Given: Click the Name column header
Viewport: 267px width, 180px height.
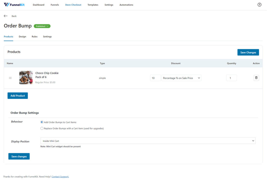Looking at the screenshot, I should 10,63.
